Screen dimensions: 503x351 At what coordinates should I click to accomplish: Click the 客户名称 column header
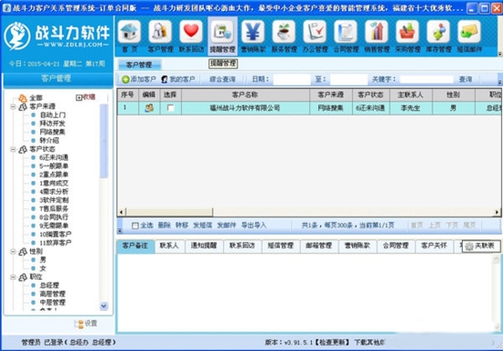pos(245,95)
